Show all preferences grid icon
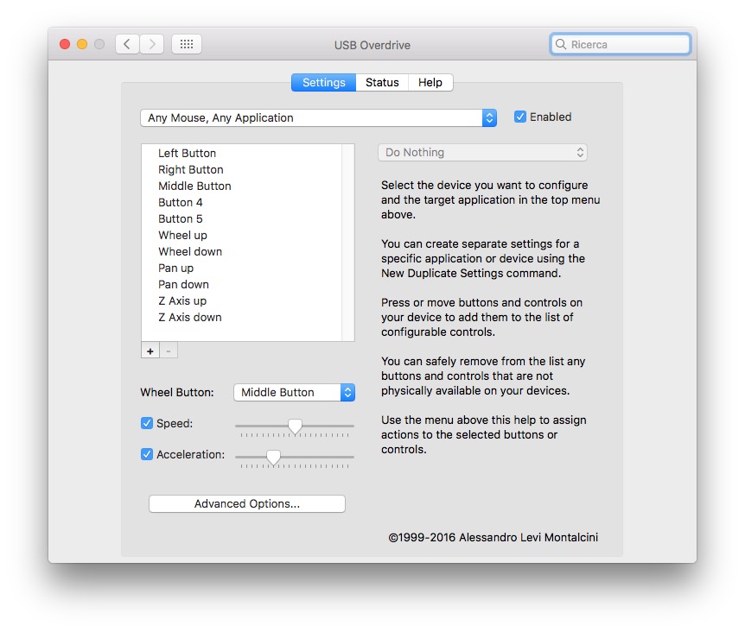745x632 pixels. click(x=187, y=44)
